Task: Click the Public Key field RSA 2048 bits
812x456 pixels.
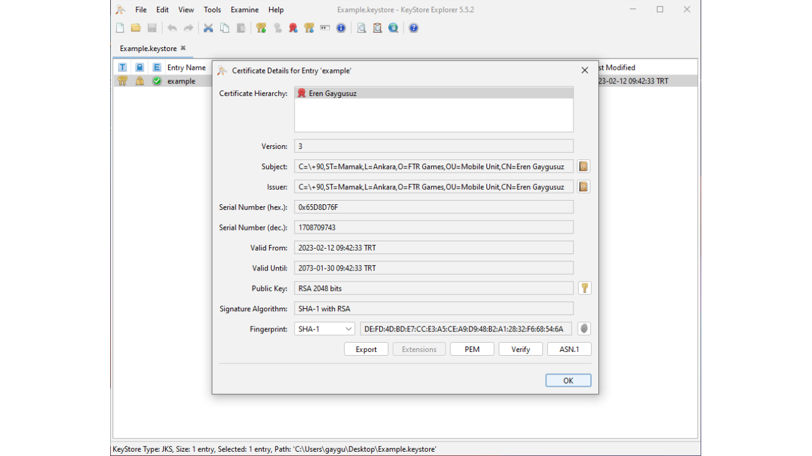Action: 434,288
